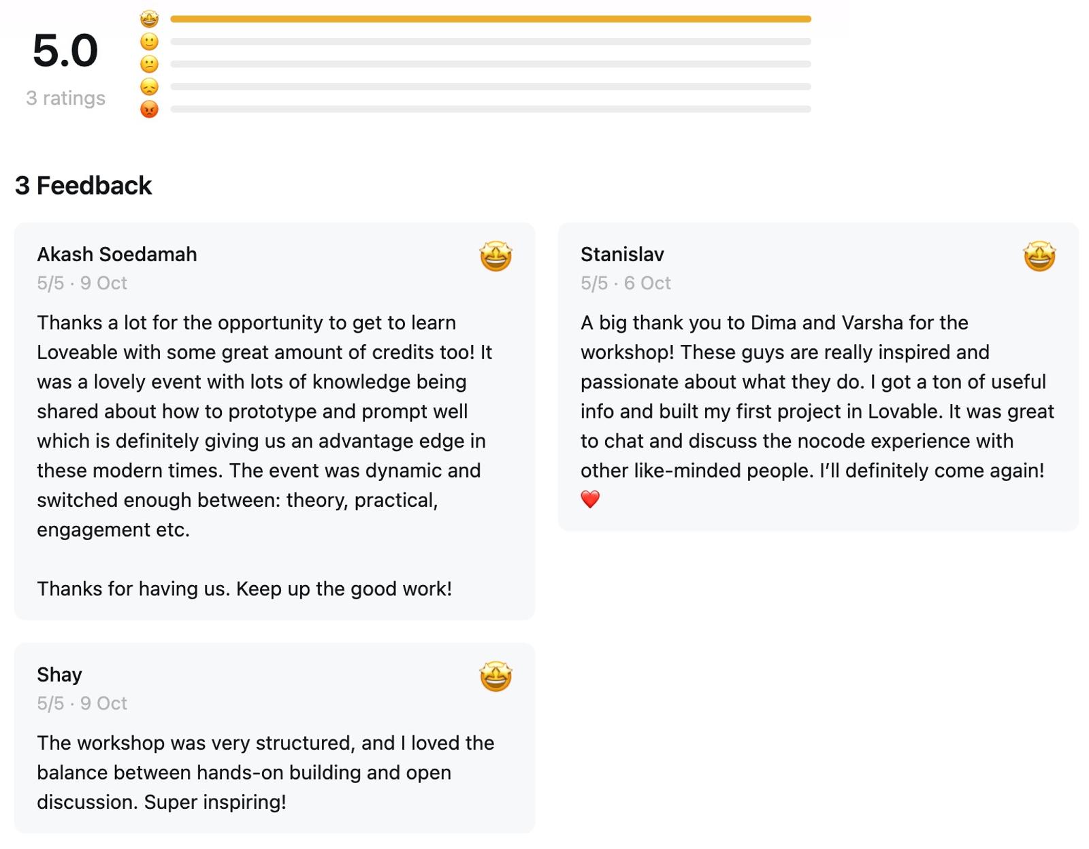Click the "3 Feedback" section heading
The height and width of the screenshot is (849, 1089).
coord(83,186)
